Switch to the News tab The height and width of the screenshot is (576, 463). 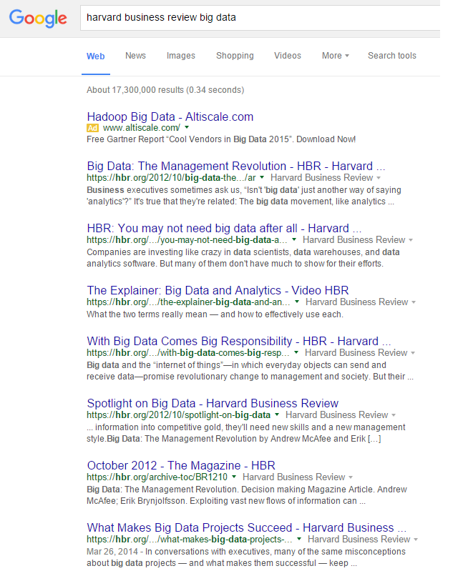click(x=135, y=56)
